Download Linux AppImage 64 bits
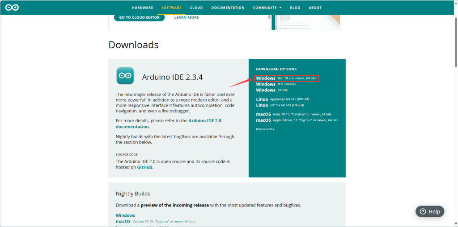The width and height of the screenshot is (458, 227). (x=283, y=99)
